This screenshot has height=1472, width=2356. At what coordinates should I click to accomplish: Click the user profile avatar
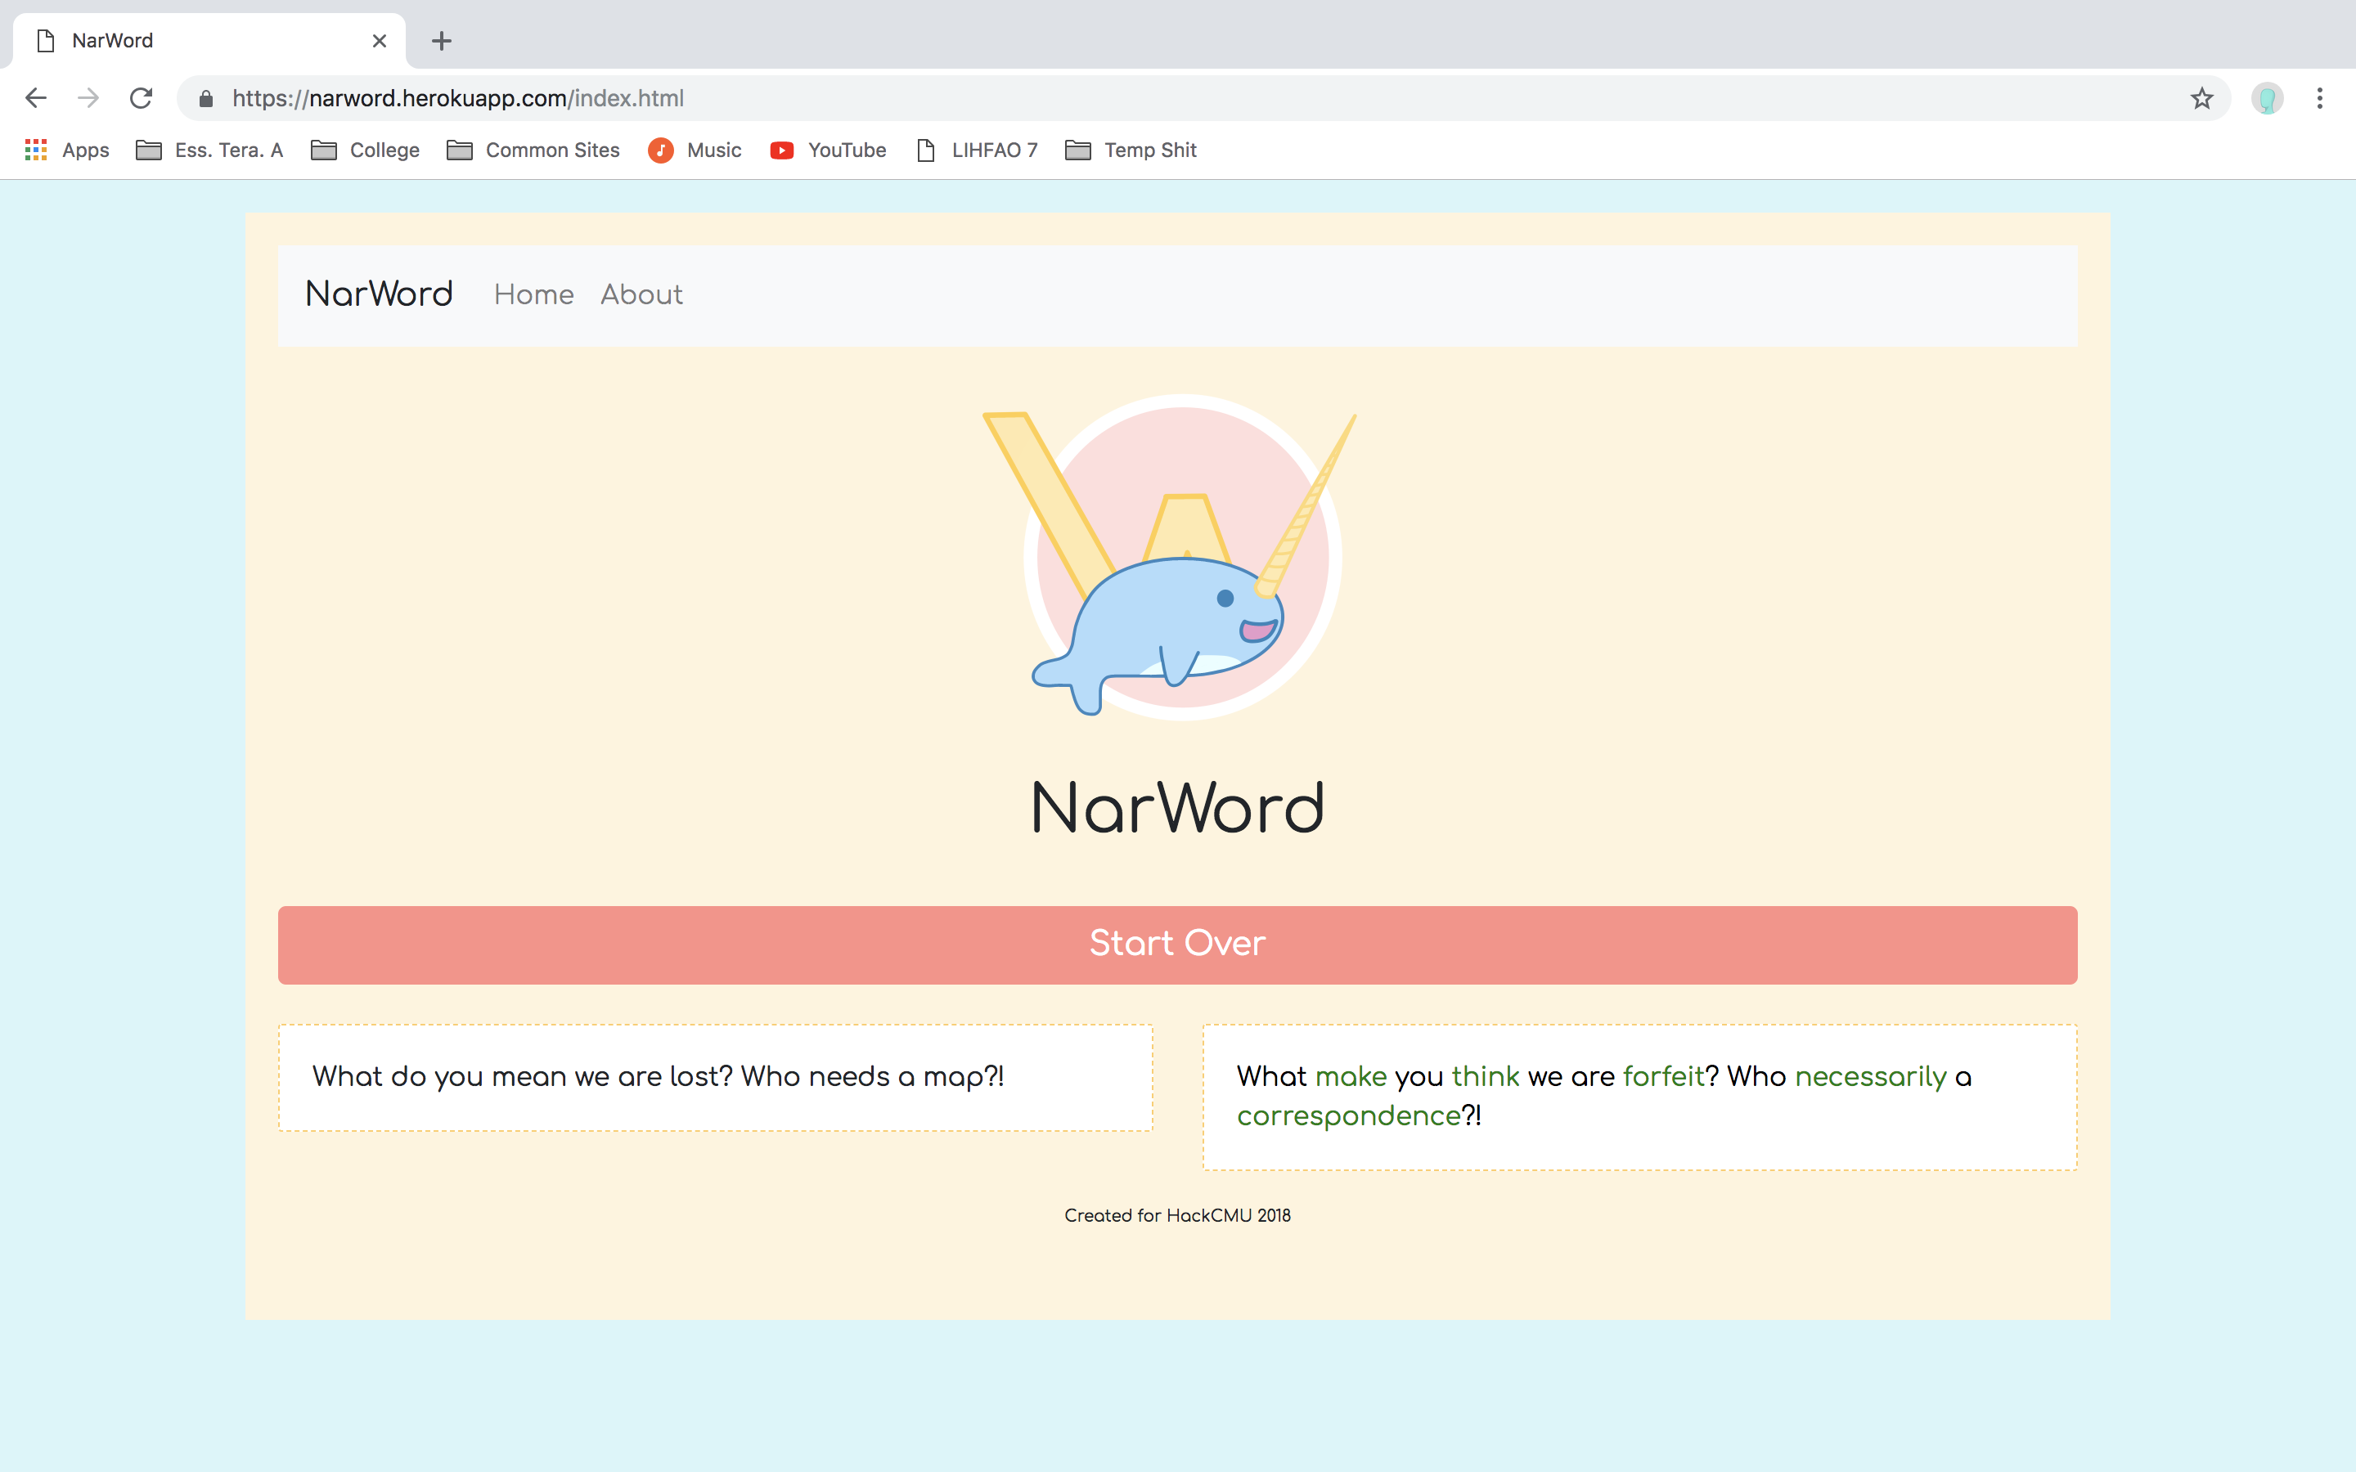click(2267, 98)
